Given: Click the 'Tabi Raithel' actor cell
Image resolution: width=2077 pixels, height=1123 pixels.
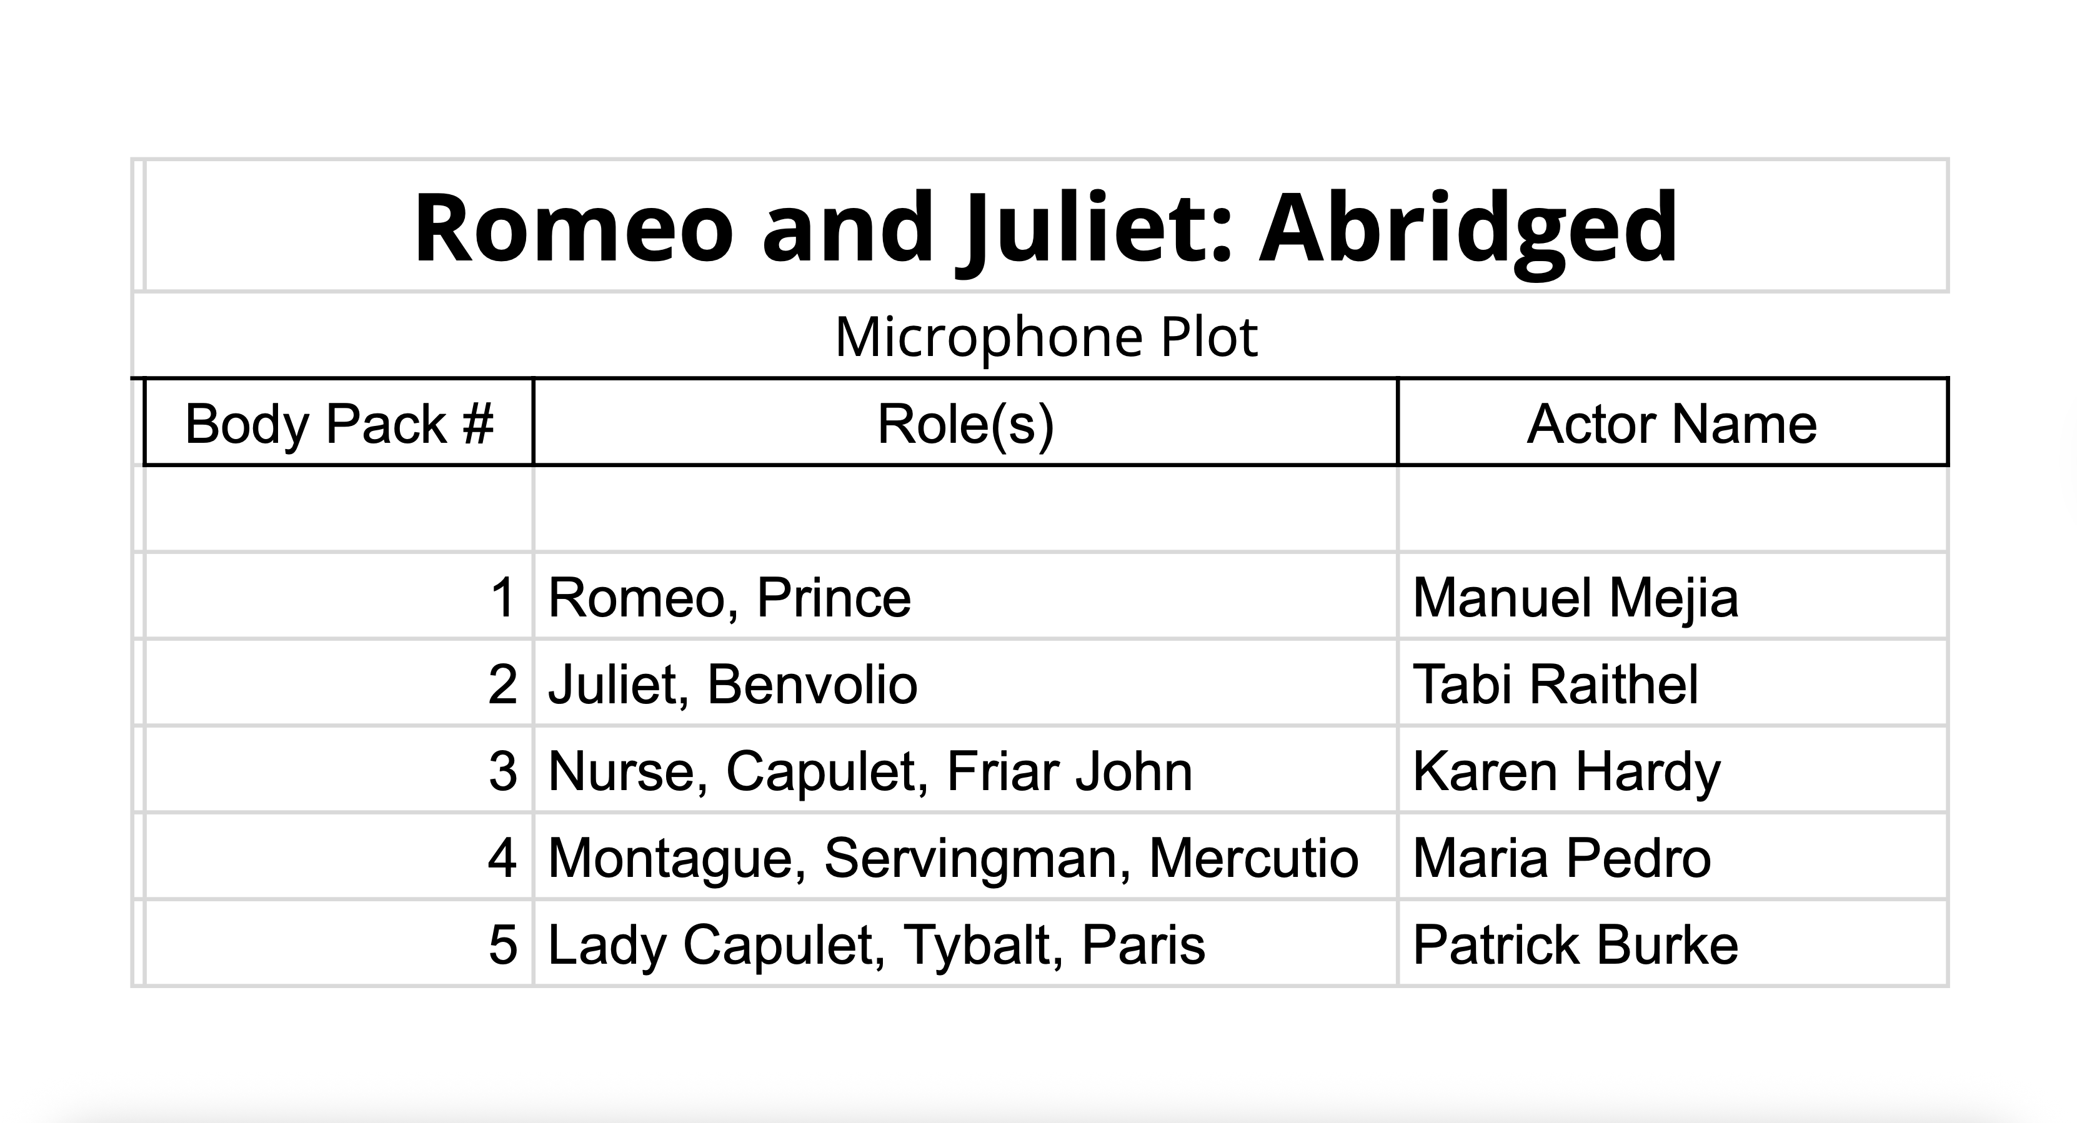Looking at the screenshot, I should 1671,685.
